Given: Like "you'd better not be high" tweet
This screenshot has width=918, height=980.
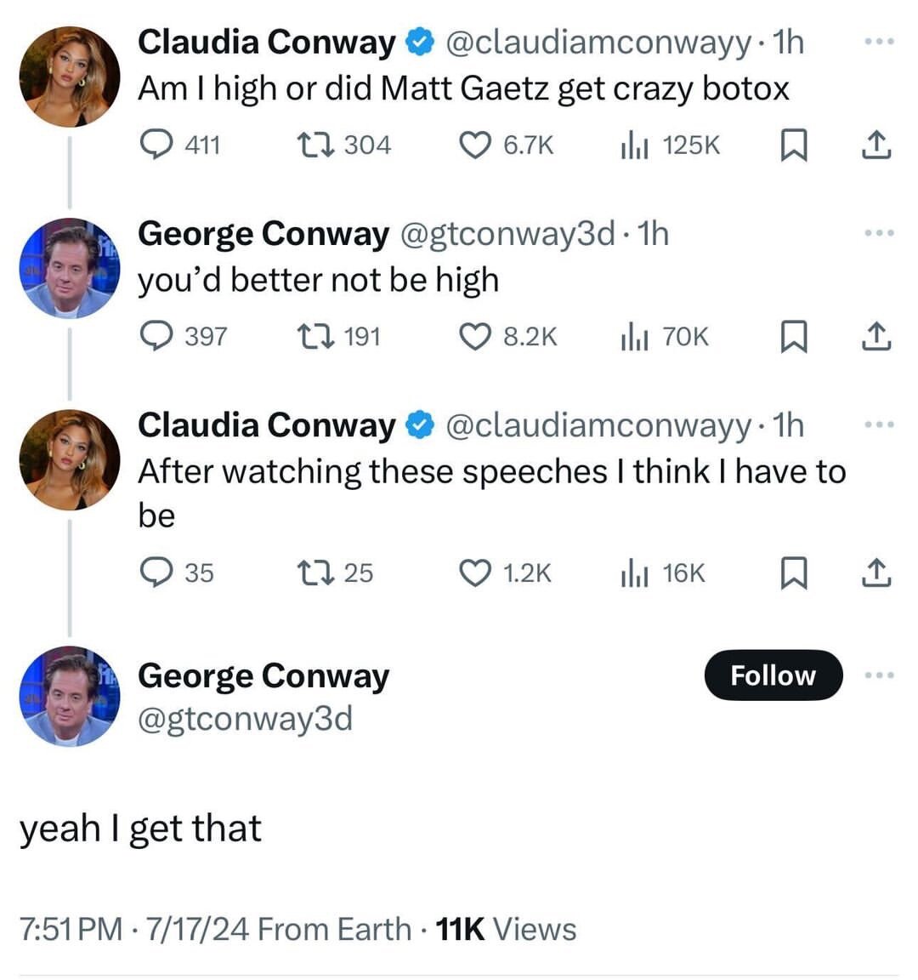Looking at the screenshot, I should [473, 337].
